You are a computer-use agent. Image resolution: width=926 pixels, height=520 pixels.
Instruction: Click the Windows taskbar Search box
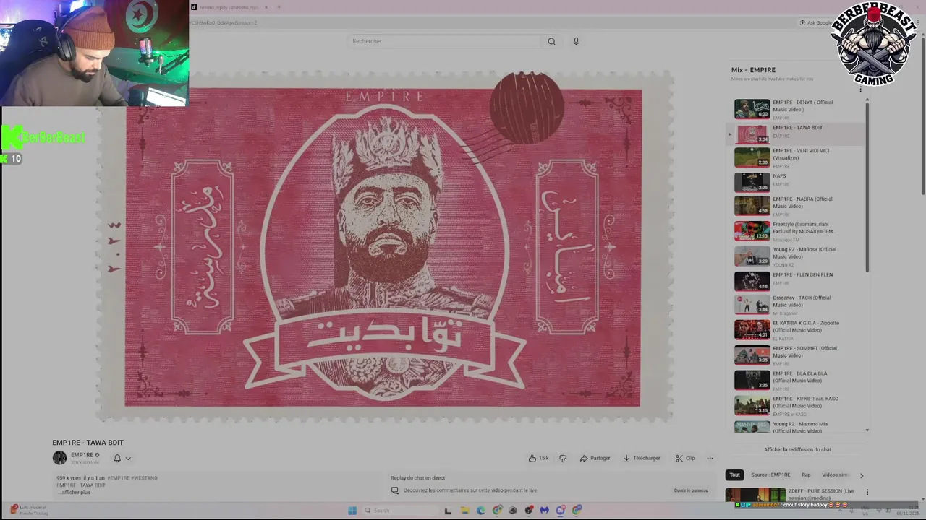point(399,511)
